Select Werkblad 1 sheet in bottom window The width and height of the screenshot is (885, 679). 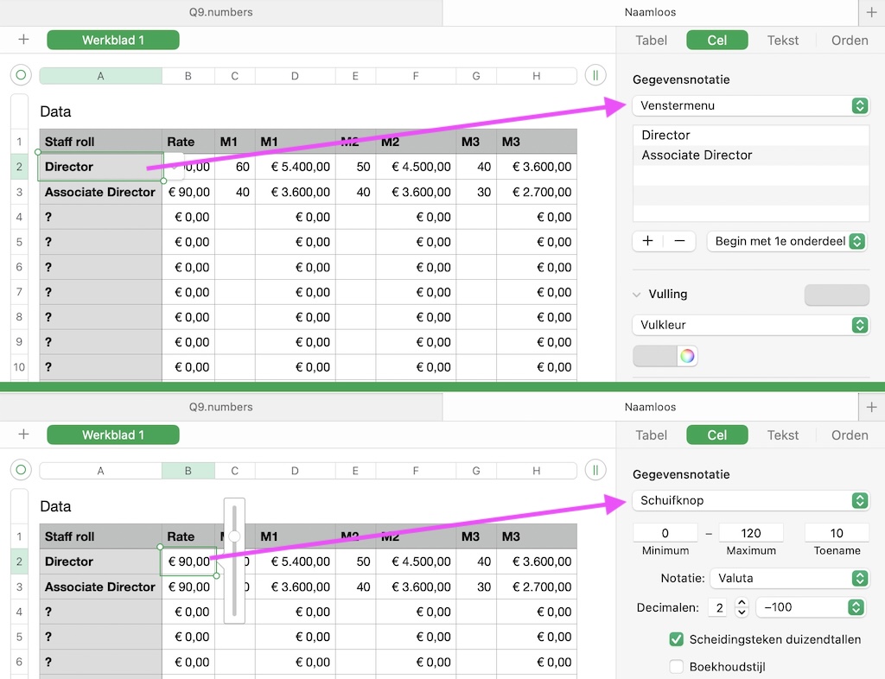[113, 435]
